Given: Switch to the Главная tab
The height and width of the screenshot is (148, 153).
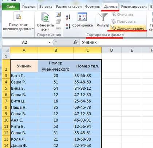Looking at the screenshot, I should [29, 7].
